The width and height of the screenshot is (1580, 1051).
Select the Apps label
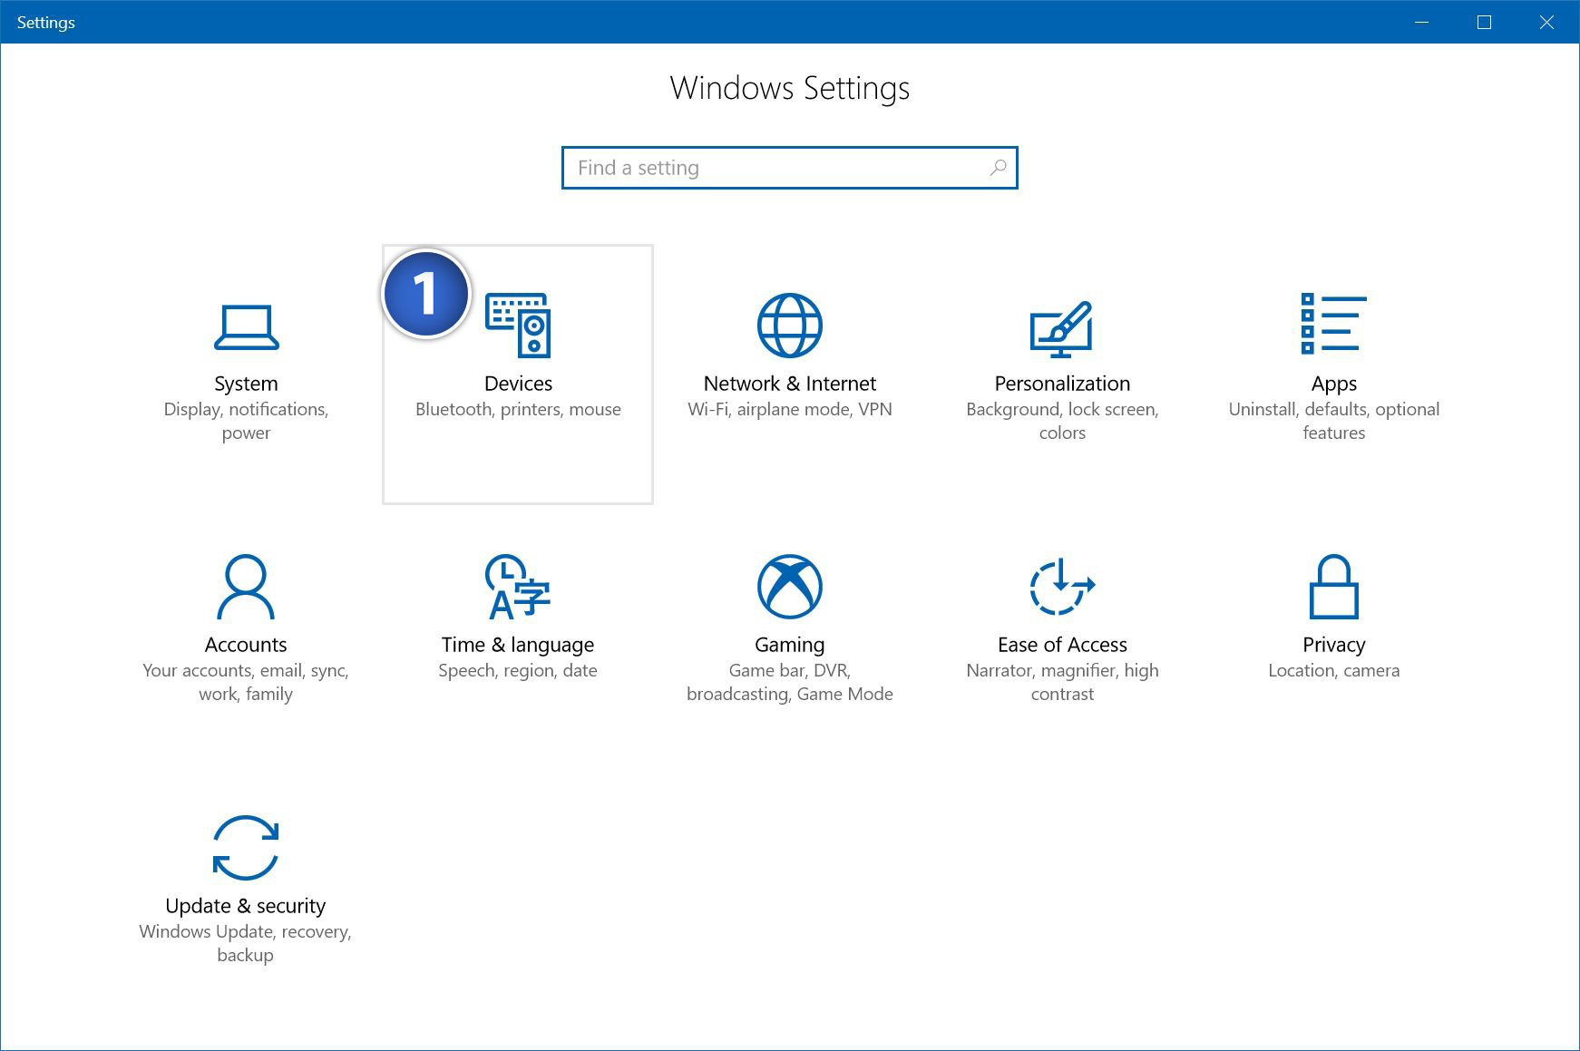pos(1333,384)
